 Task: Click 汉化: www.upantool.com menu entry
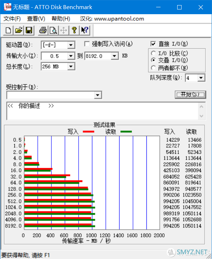tap(112, 19)
